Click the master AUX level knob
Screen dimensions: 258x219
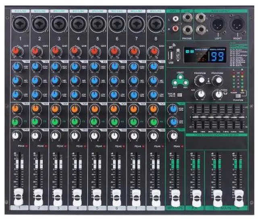point(200,94)
